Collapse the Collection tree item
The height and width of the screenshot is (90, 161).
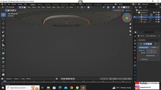click(x=137, y=12)
